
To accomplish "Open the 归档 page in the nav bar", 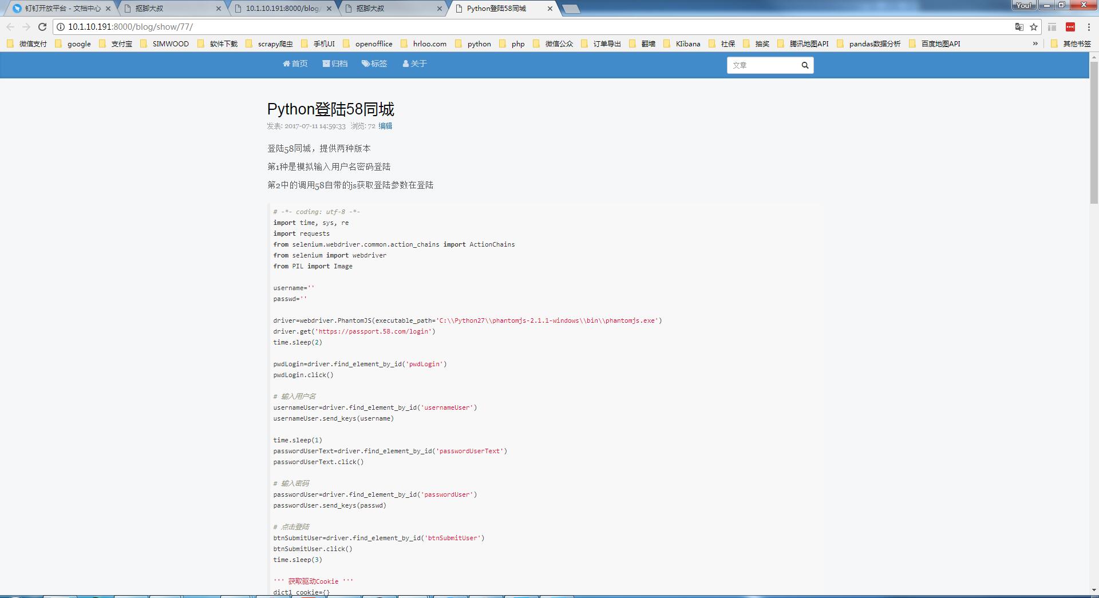I will coord(335,64).
